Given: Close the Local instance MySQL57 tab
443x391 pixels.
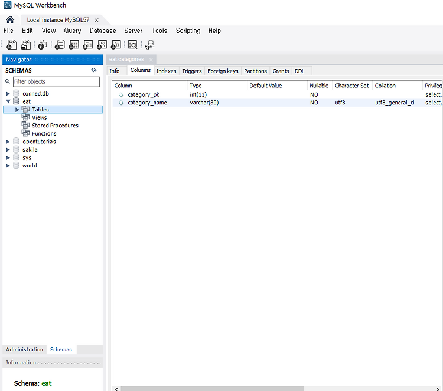Looking at the screenshot, I should [96, 20].
